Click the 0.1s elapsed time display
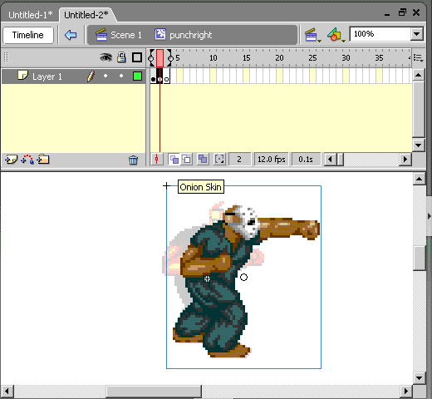 (x=306, y=160)
